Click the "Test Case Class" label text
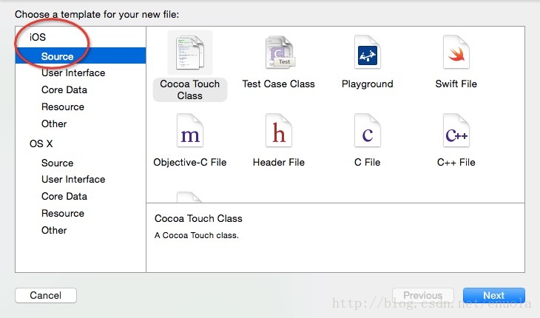 click(279, 84)
